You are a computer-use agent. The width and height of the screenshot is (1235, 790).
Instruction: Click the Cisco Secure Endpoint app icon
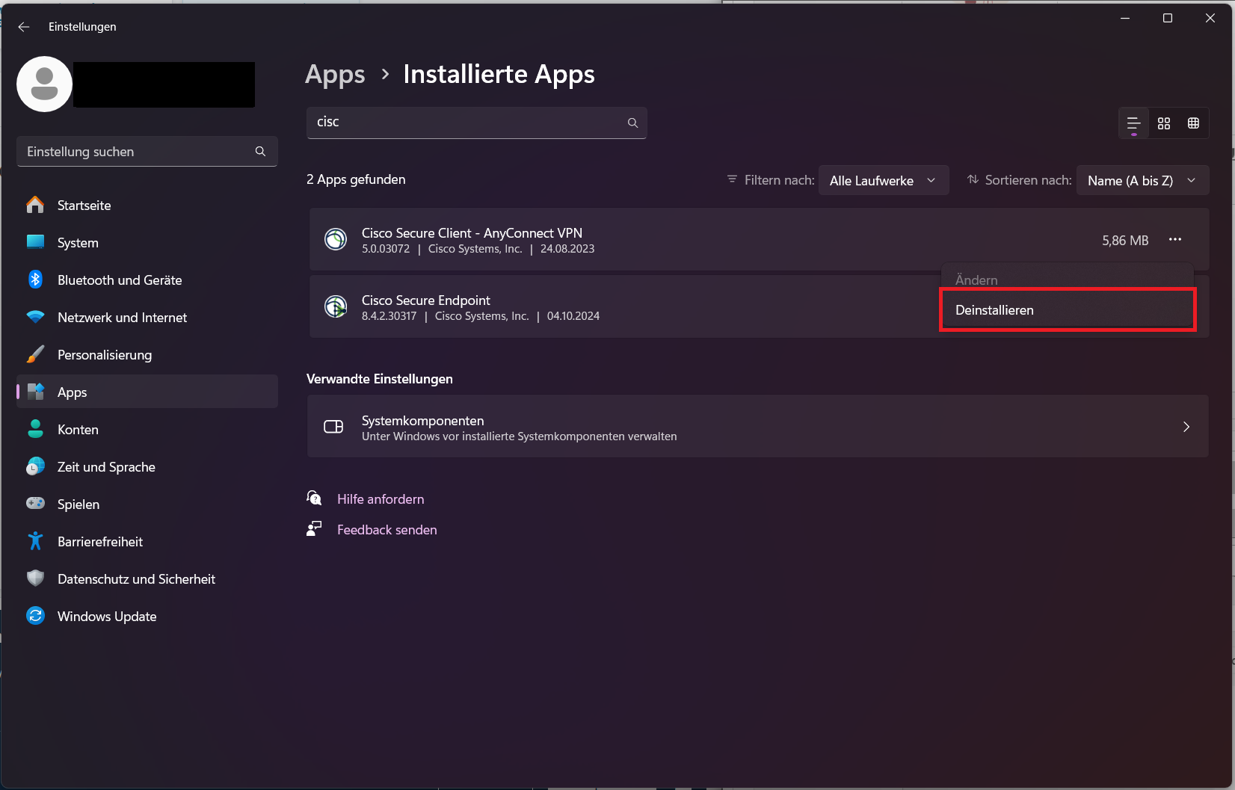click(x=336, y=306)
